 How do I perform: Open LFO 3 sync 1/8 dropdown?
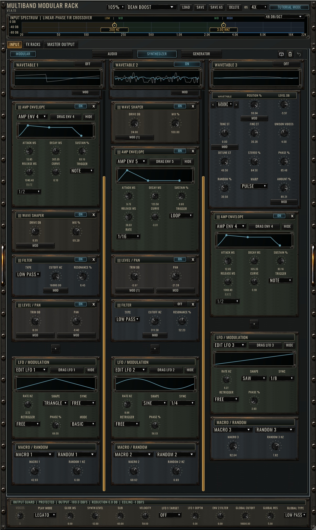(x=282, y=378)
